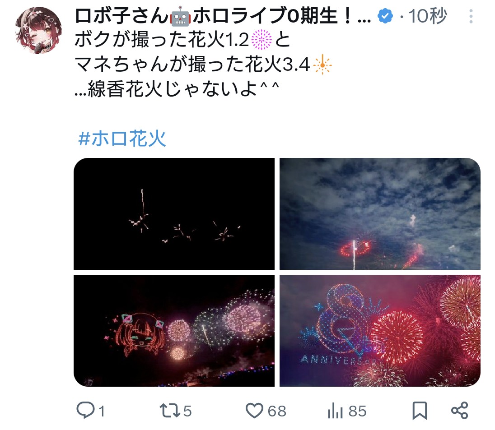Open the #ホロ花火 hashtag link
The width and height of the screenshot is (495, 430).
pyautogui.click(x=122, y=138)
